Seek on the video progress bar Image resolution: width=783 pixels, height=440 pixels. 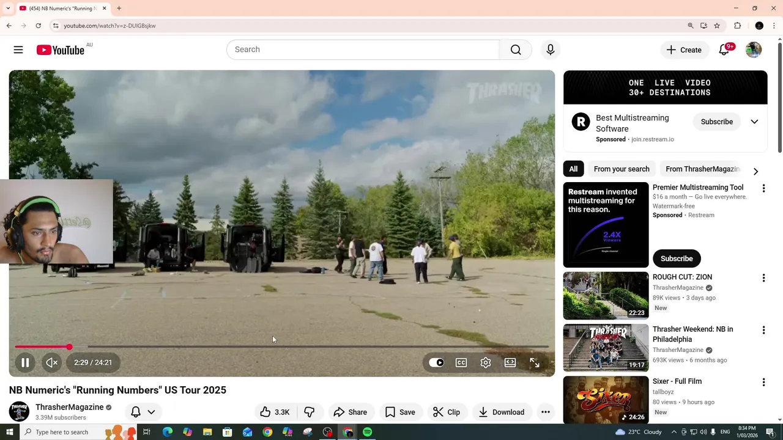click(x=282, y=346)
